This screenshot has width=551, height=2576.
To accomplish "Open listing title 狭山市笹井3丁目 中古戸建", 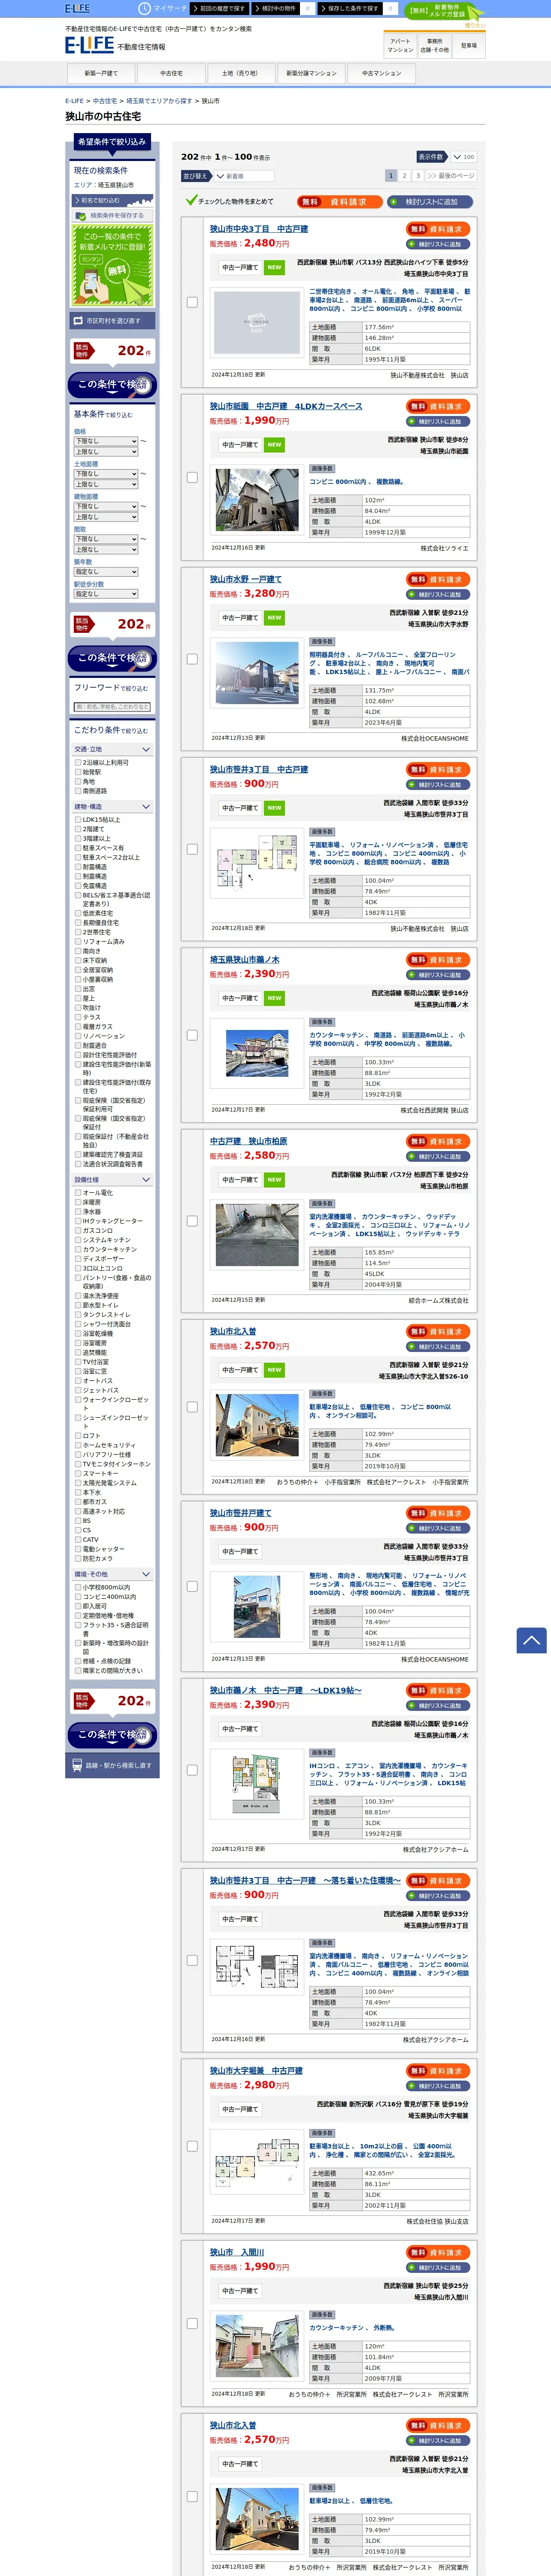I will tap(259, 769).
